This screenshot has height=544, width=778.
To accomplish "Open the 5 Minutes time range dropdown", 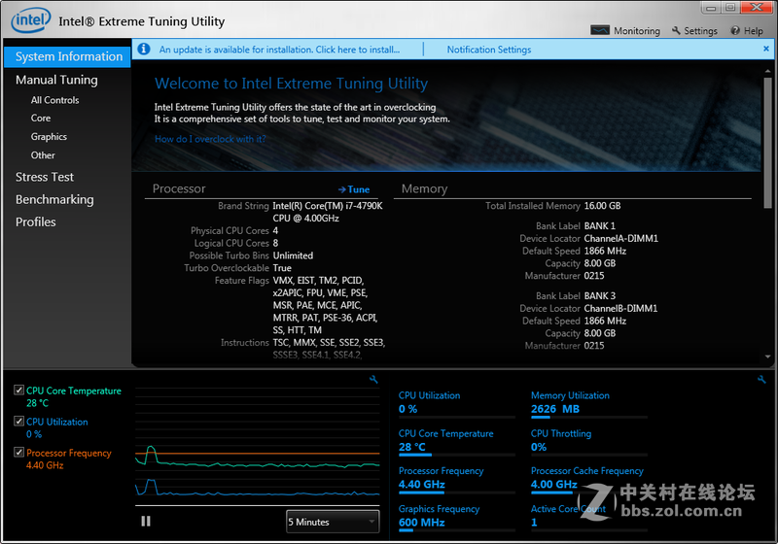I will (333, 522).
